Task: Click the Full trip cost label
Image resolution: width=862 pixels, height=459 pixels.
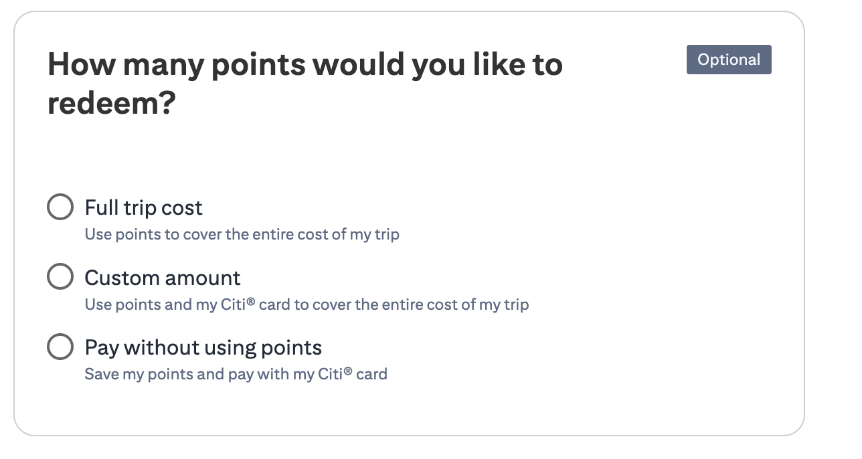Action: [143, 208]
